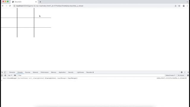Switch to the Recorder panel
The height and width of the screenshot is (107, 190).
(x=90, y=72)
